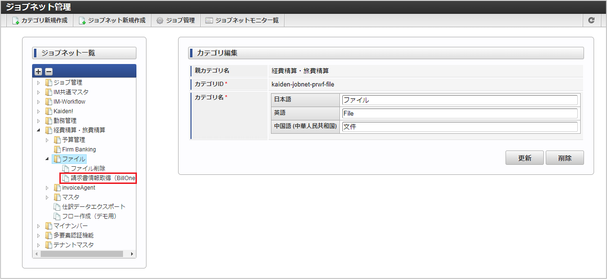Viewport: 607px width, 279px height.
Task: Select invoiceAgent category in tree
Action: 79,188
